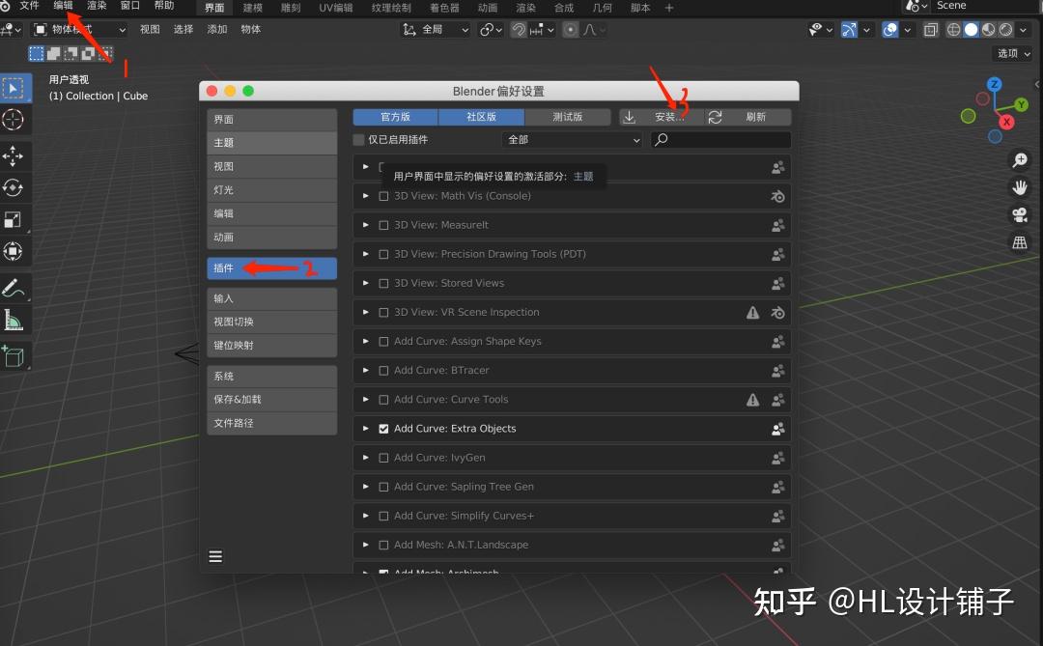Open preferences hamburger menu icon
The width and height of the screenshot is (1043, 646).
[x=215, y=556]
